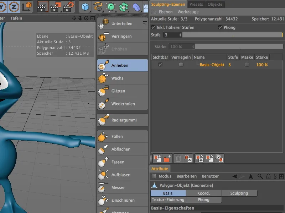Click the green array modeling icon
The image size is (285, 213).
(x=124, y=7)
